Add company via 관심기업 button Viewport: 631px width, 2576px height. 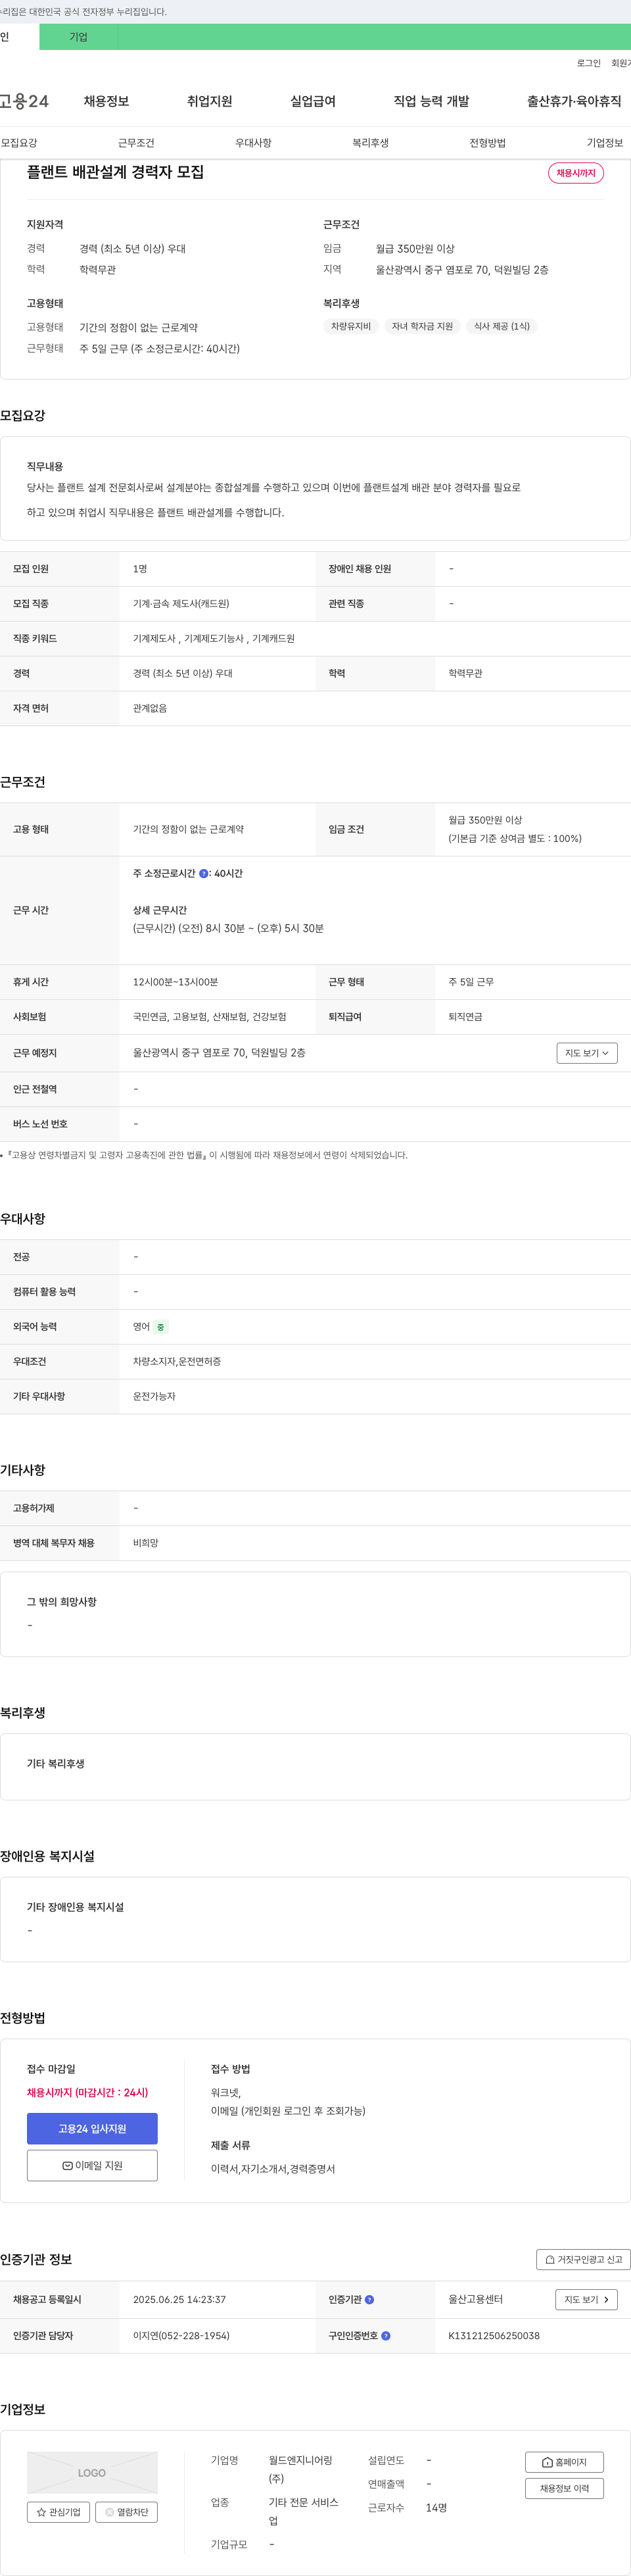click(x=58, y=2512)
